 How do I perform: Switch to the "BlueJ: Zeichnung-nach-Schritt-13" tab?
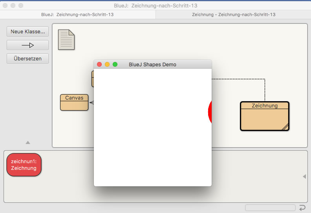78,15
